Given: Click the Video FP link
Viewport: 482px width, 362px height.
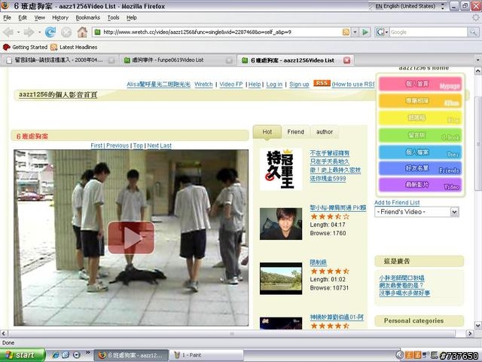Looking at the screenshot, I should click(231, 84).
